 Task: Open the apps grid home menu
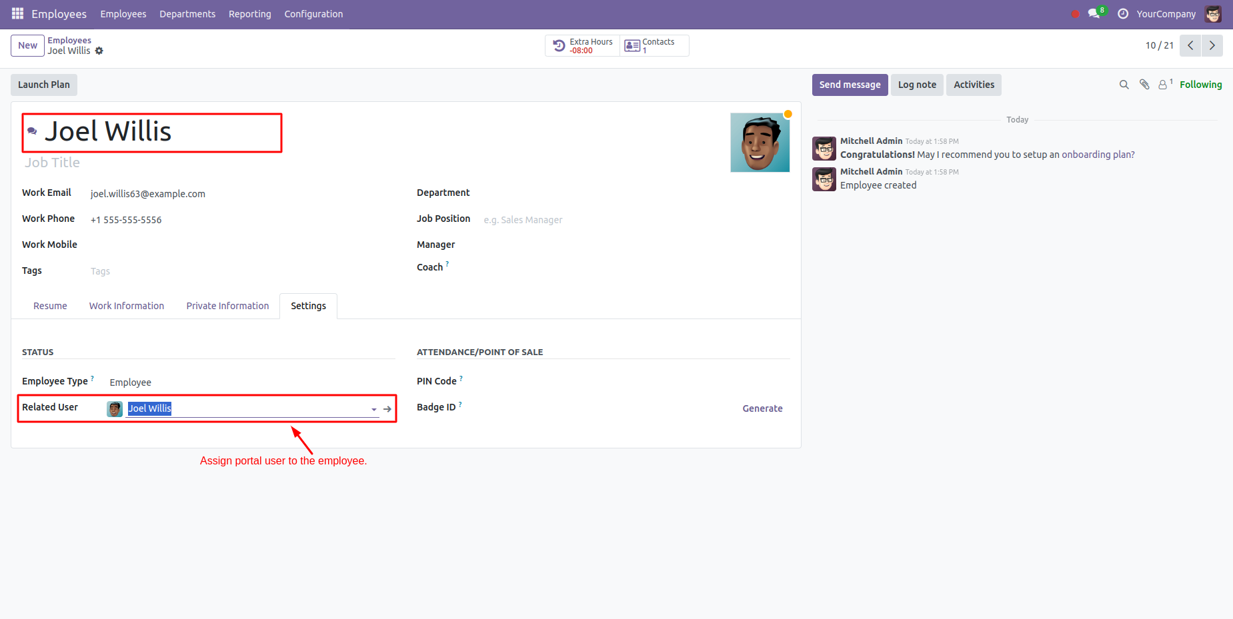coord(17,14)
